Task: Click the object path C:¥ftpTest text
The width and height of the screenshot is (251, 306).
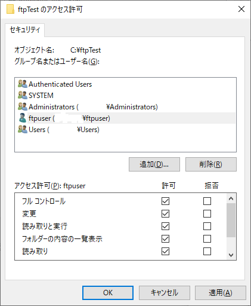Action: pyautogui.click(x=85, y=50)
